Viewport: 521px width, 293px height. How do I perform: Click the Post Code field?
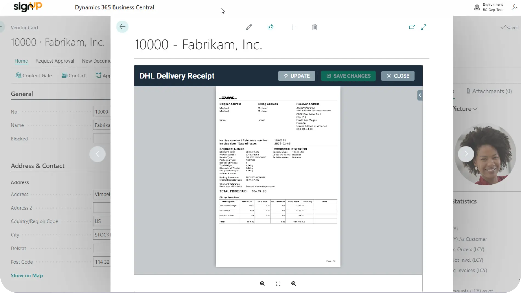(102, 262)
